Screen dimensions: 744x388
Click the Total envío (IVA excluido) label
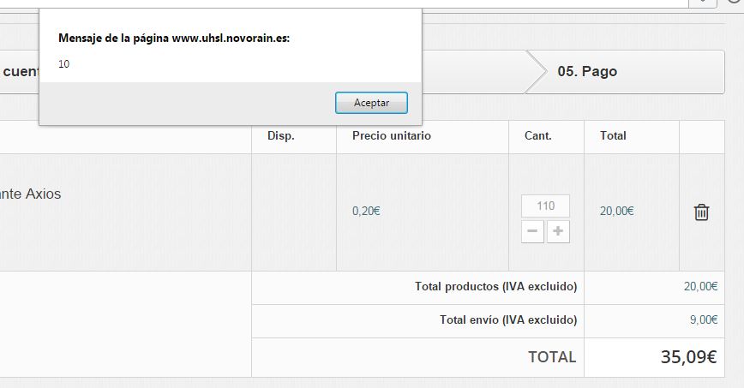coord(508,320)
